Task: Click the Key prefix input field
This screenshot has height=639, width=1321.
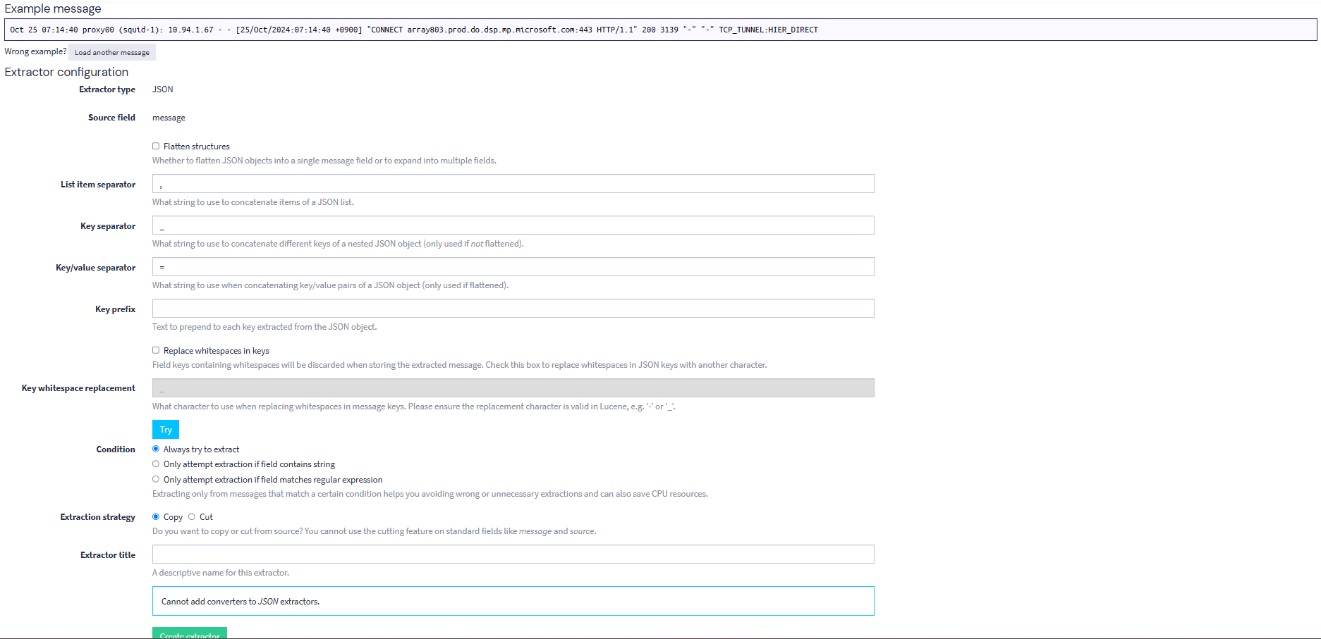Action: click(513, 309)
